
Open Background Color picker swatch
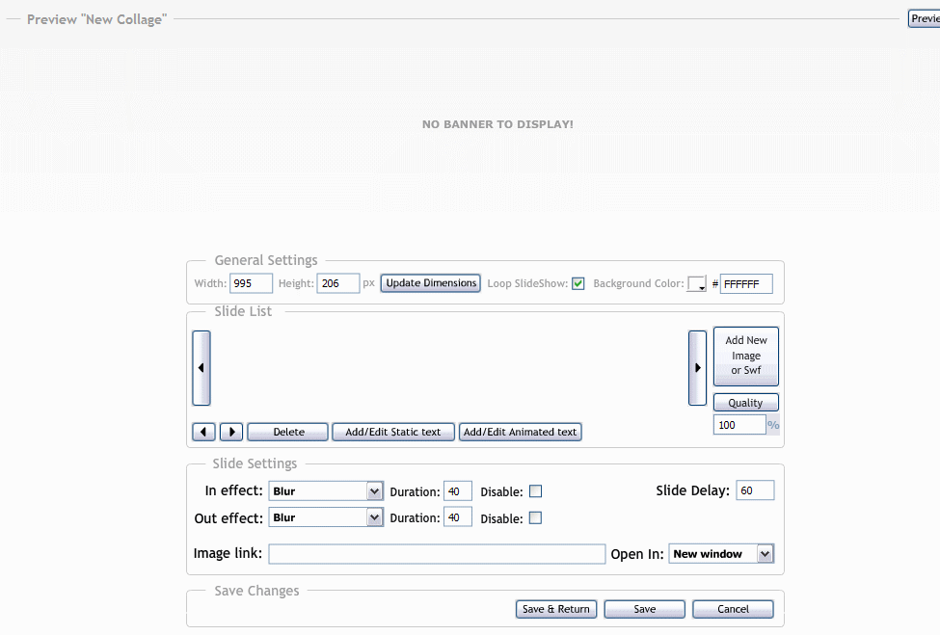pos(697,284)
